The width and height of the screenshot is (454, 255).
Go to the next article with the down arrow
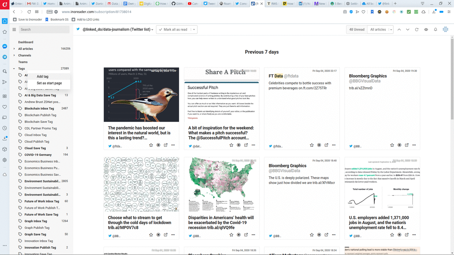click(408, 30)
